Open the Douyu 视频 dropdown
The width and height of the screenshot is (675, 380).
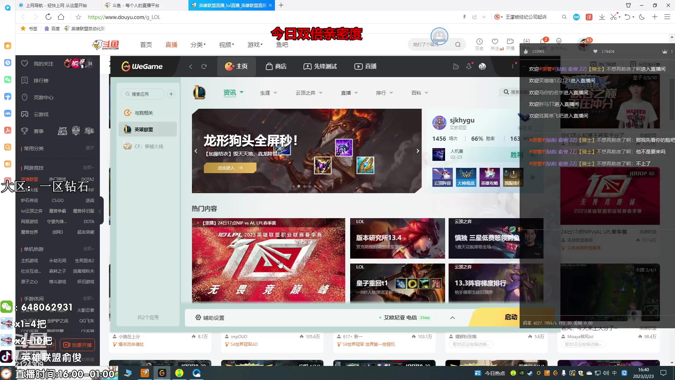(226, 45)
